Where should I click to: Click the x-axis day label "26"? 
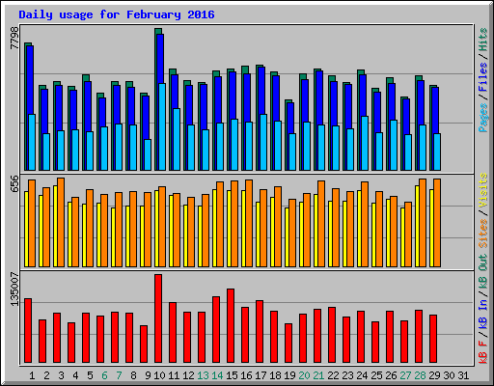pyautogui.click(x=391, y=375)
